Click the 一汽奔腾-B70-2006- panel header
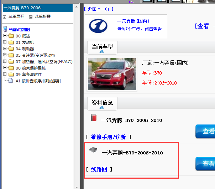 click(38, 8)
